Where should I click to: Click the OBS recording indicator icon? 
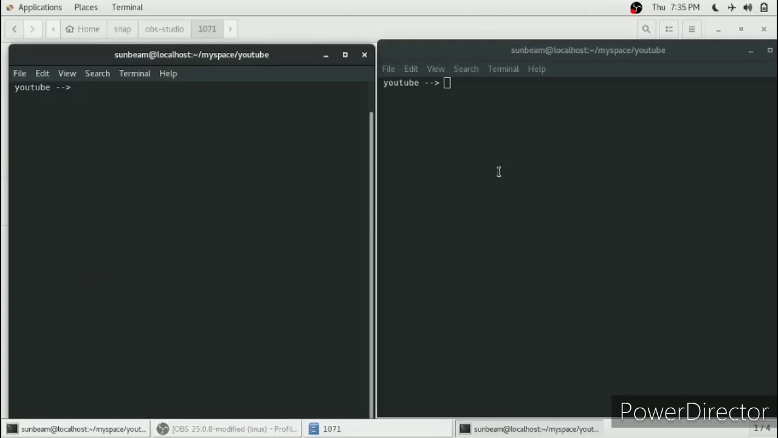click(x=636, y=7)
